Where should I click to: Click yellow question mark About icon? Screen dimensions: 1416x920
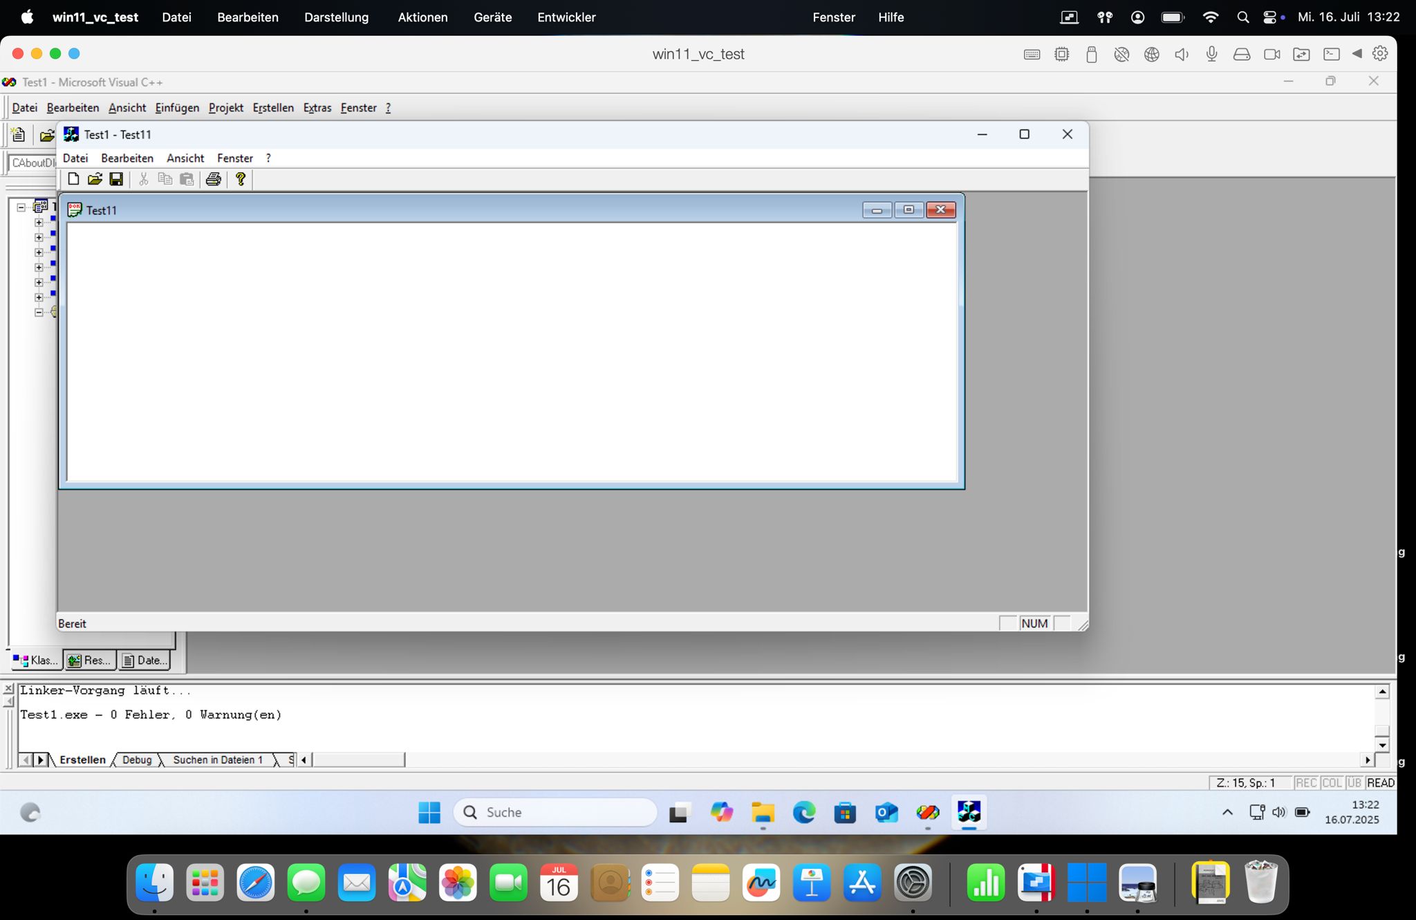coord(241,179)
